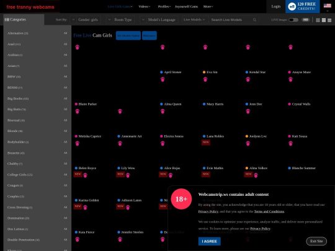The height and width of the screenshot is (251, 335).
Task: Focus the Search Live Models field
Action: [x=231, y=20]
